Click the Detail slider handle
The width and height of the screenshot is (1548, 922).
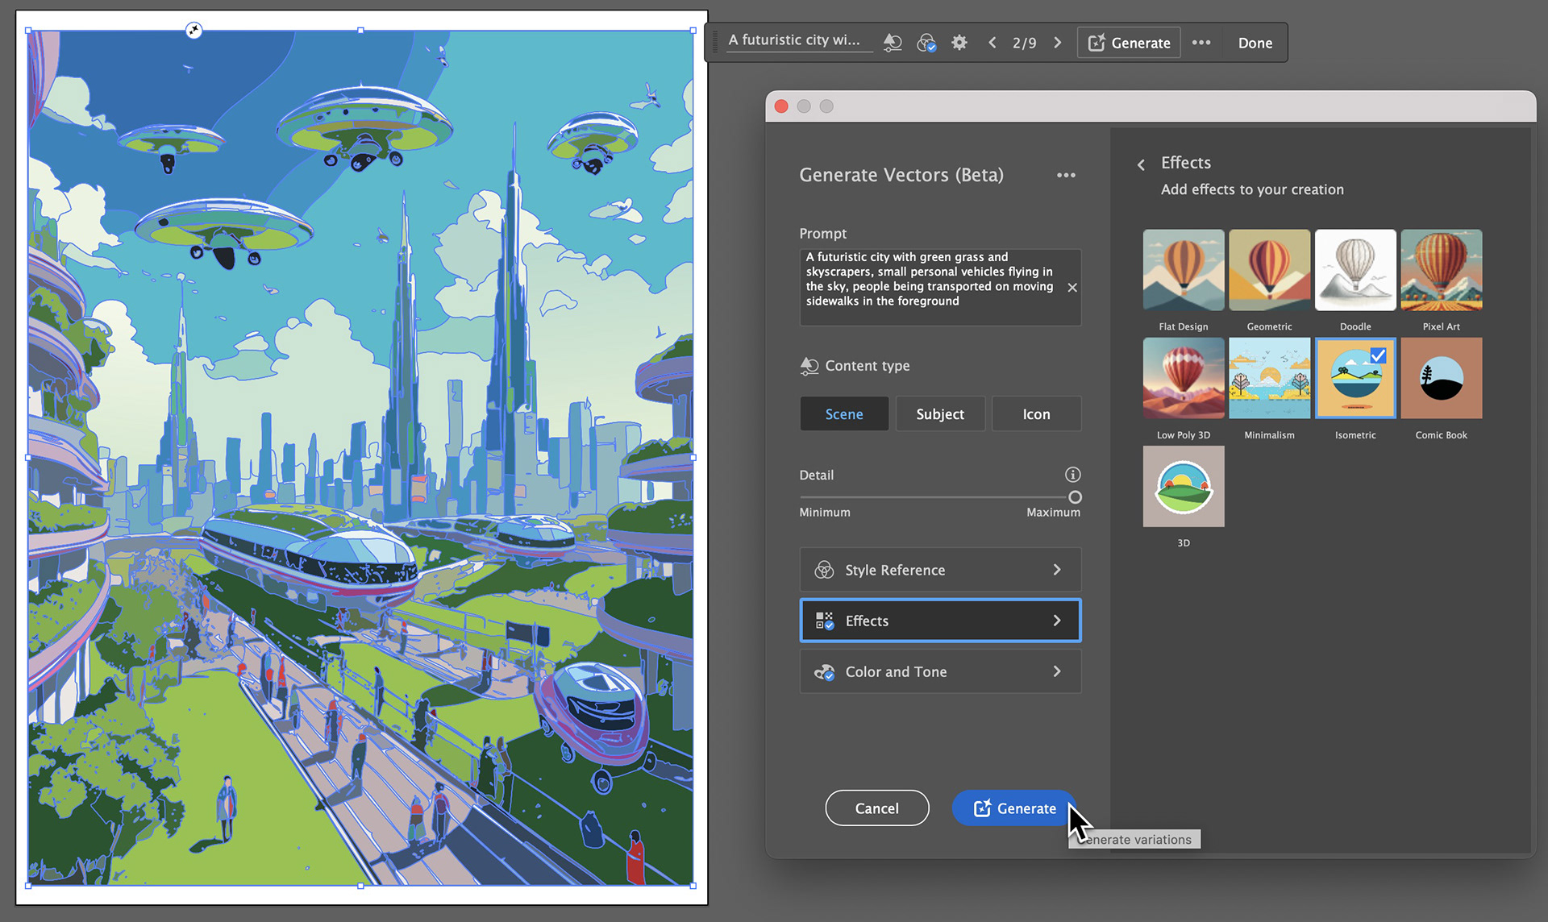(1075, 497)
